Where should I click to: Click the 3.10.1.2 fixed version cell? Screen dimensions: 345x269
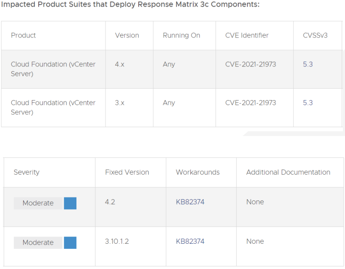[131, 246]
